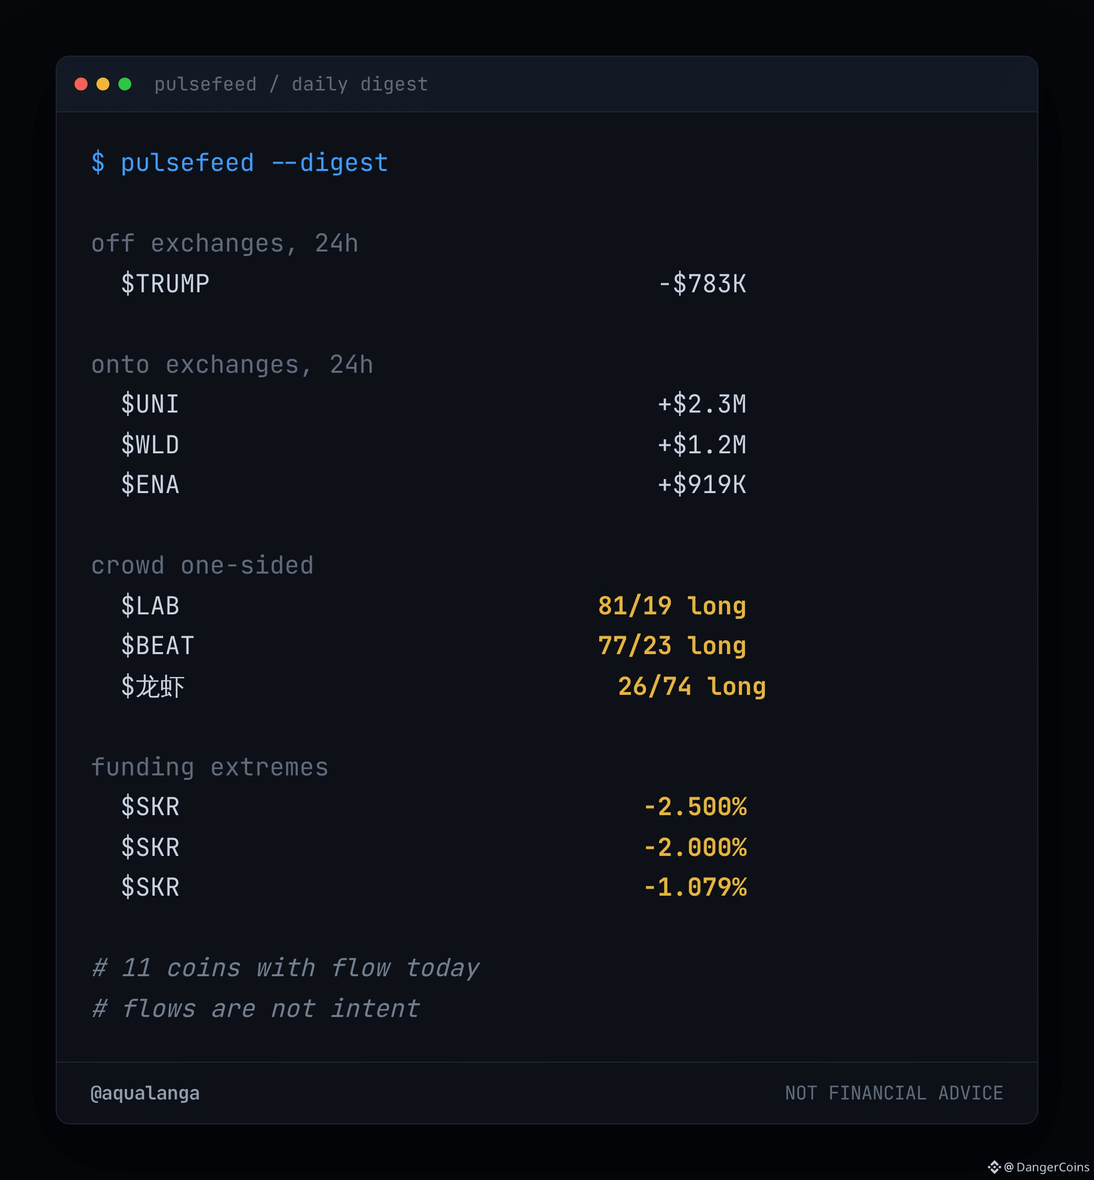This screenshot has width=1094, height=1180.
Task: Click the $UNI ticker
Action: 150,404
